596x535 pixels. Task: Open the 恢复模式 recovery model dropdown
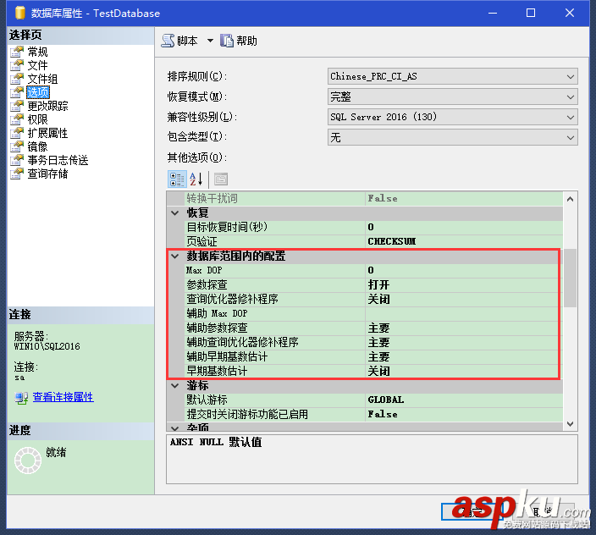coord(571,97)
